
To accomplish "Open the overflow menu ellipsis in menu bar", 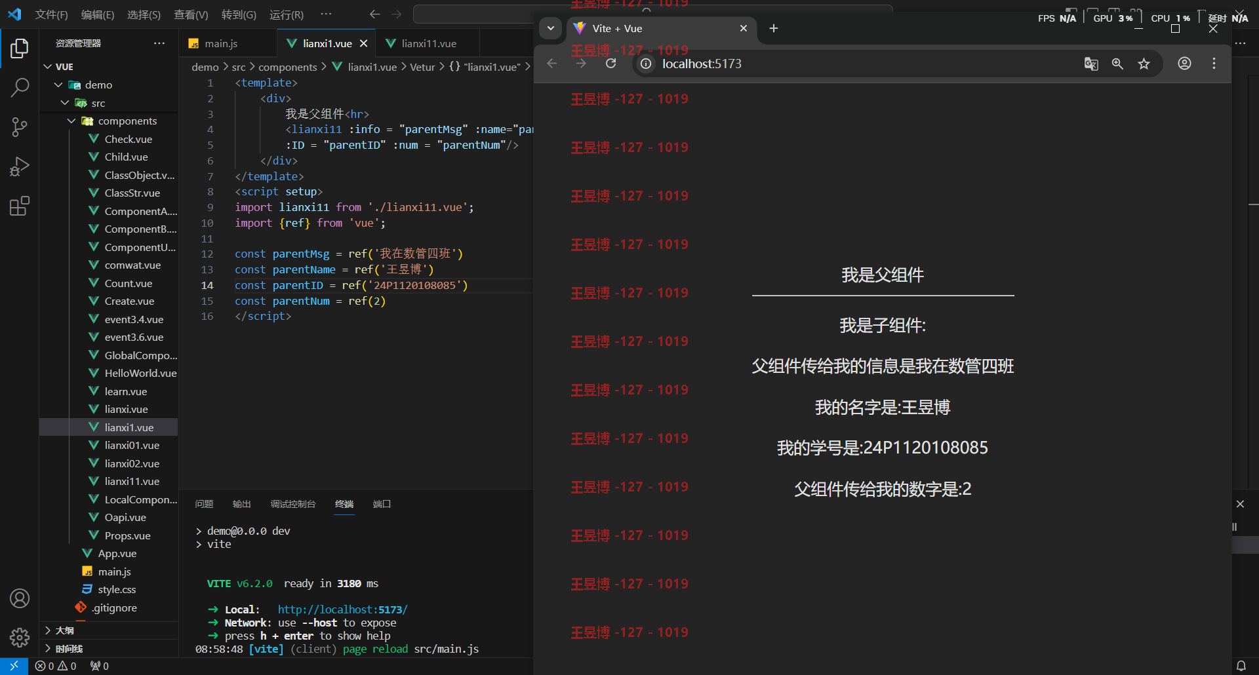I will pyautogui.click(x=326, y=14).
